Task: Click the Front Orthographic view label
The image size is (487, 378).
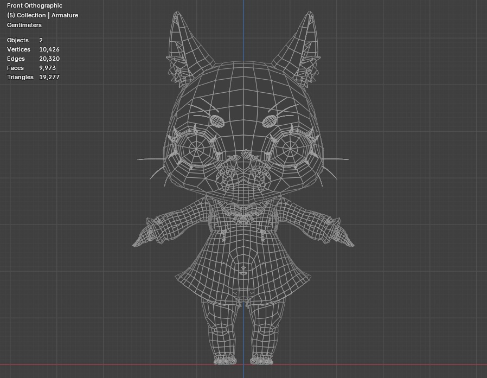Action: click(34, 5)
